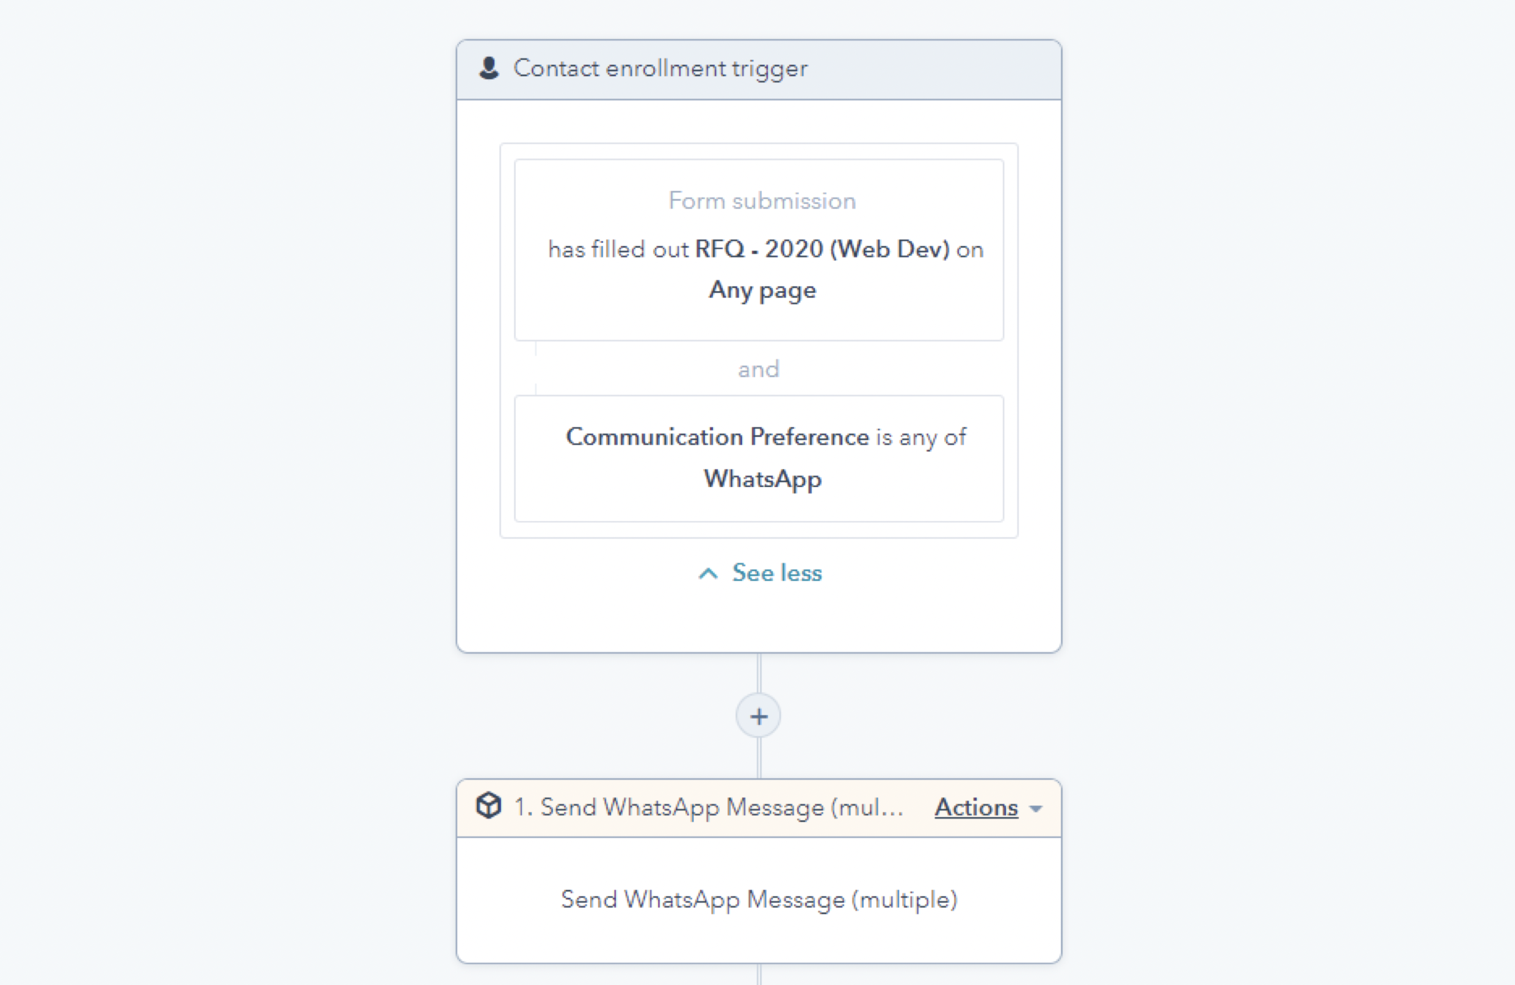Click 'has filled out' text in form filter

[618, 249]
